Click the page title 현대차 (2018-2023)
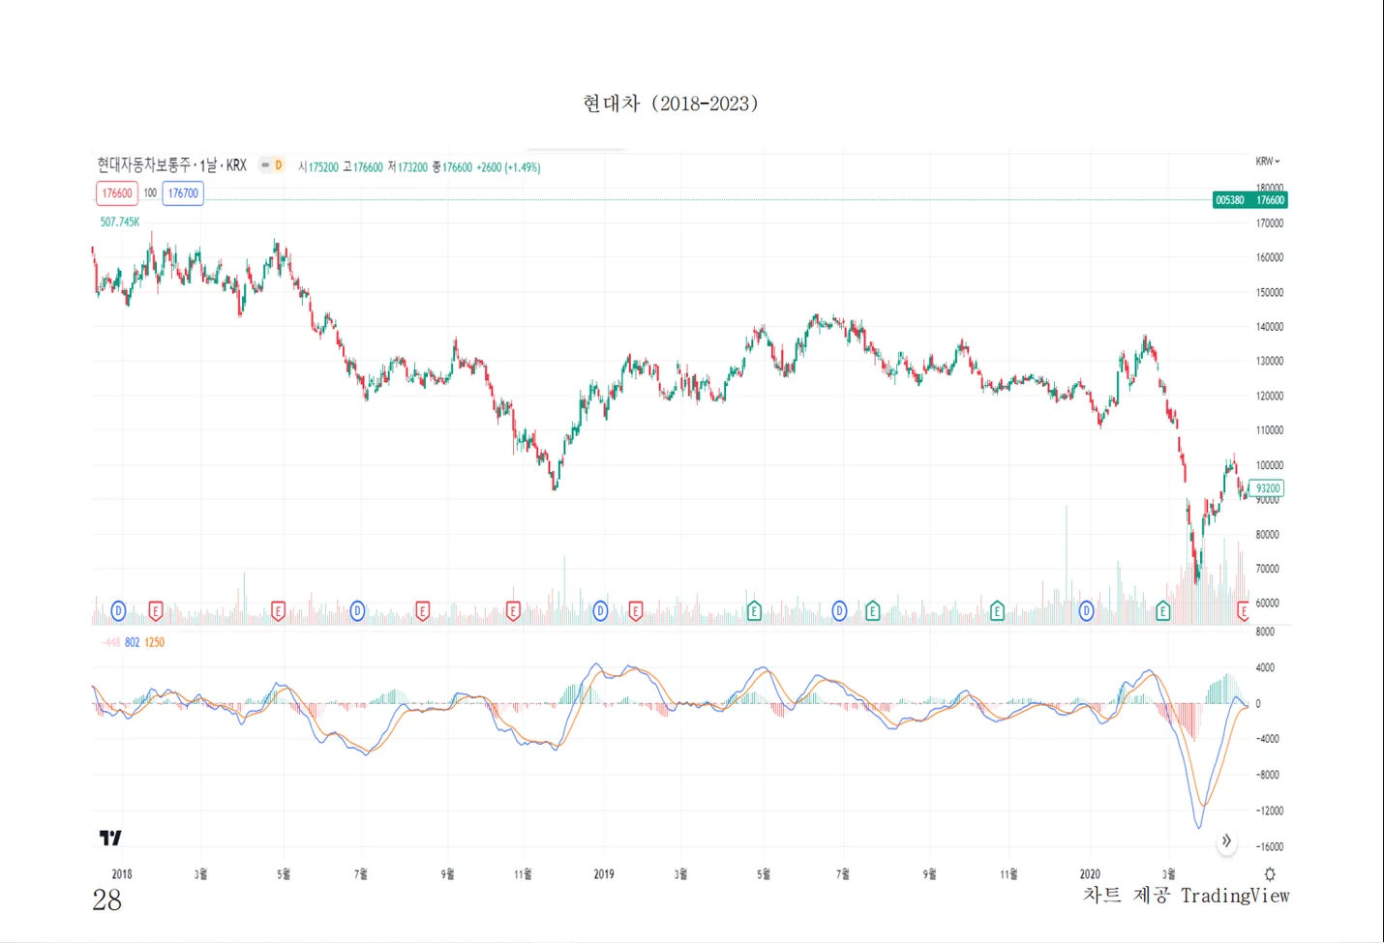Image resolution: width=1384 pixels, height=943 pixels. (671, 103)
